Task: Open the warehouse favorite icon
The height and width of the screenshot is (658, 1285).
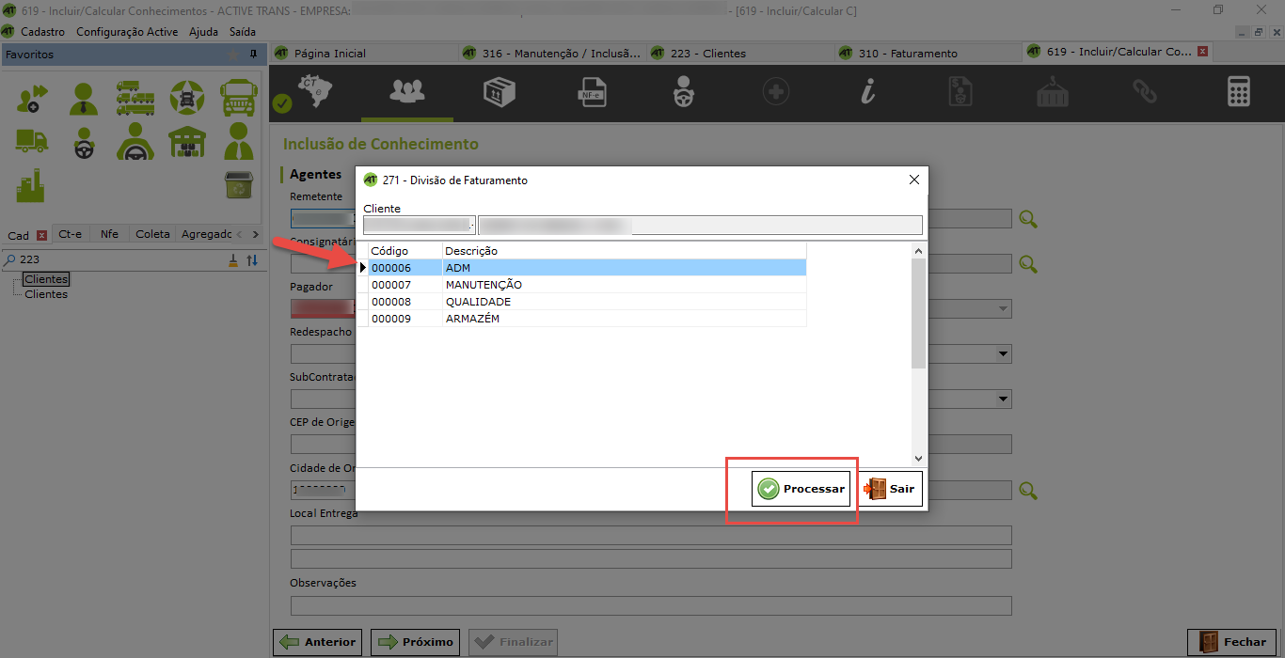Action: (x=186, y=142)
